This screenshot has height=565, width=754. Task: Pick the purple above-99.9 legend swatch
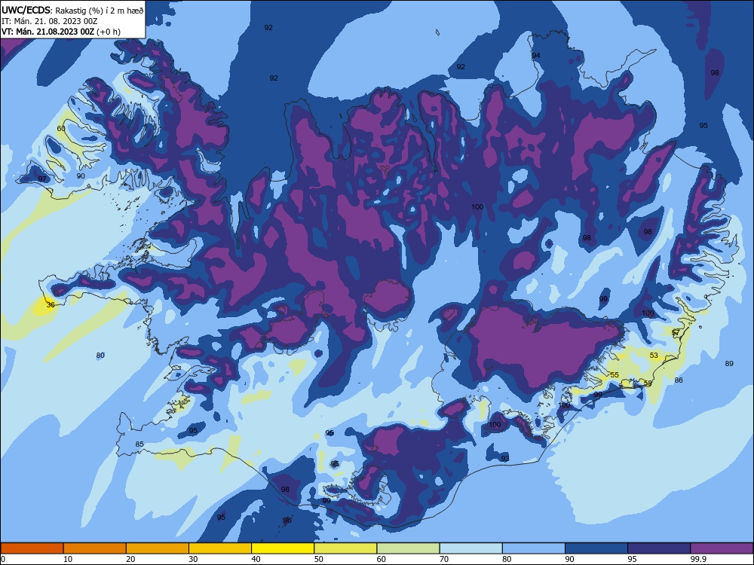coord(722,548)
